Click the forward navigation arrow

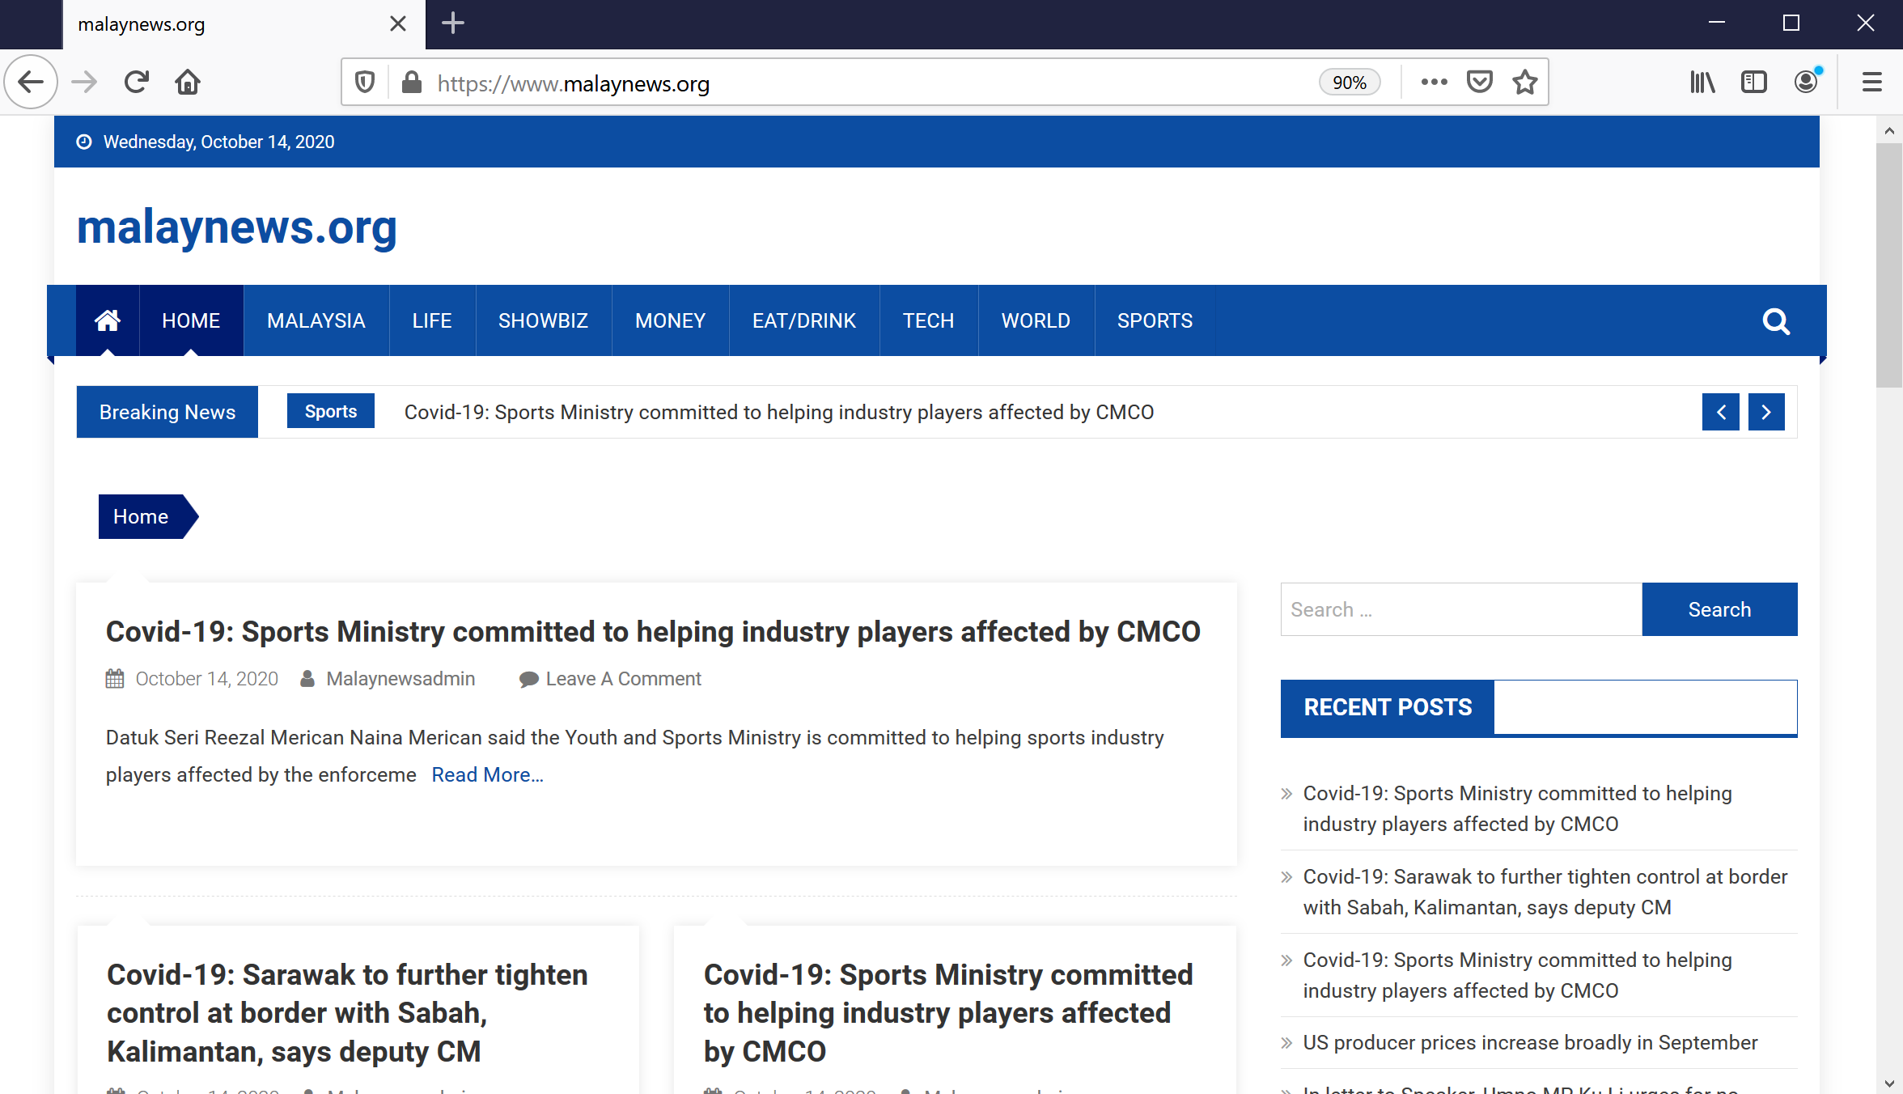(x=84, y=82)
